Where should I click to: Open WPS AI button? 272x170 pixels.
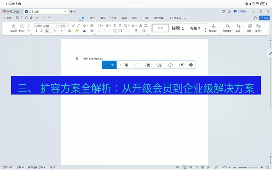175,18
